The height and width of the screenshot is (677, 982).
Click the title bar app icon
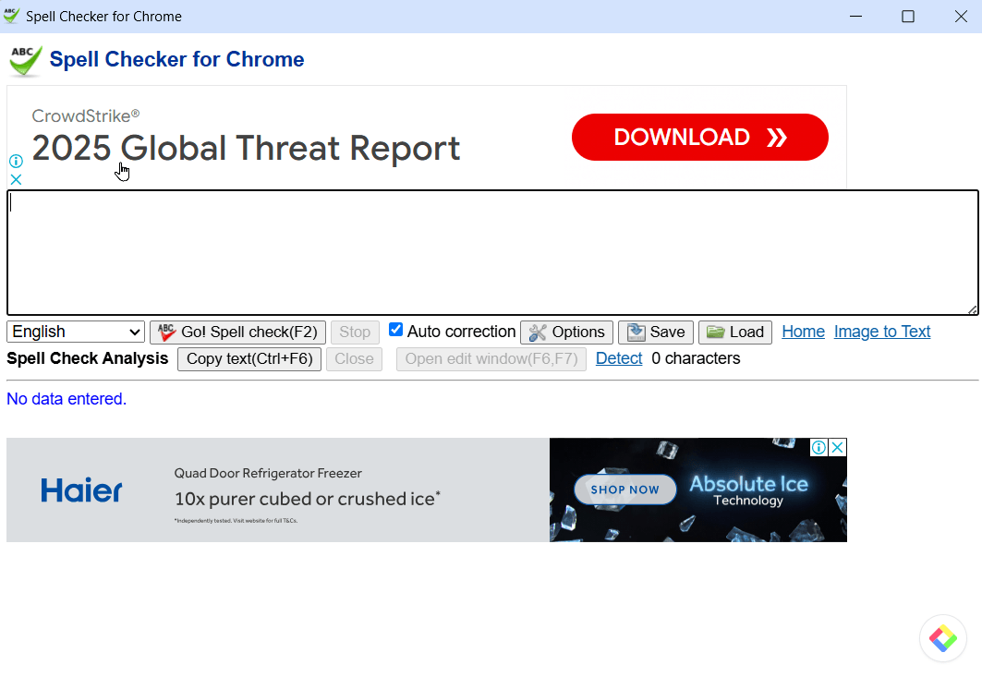(11, 17)
